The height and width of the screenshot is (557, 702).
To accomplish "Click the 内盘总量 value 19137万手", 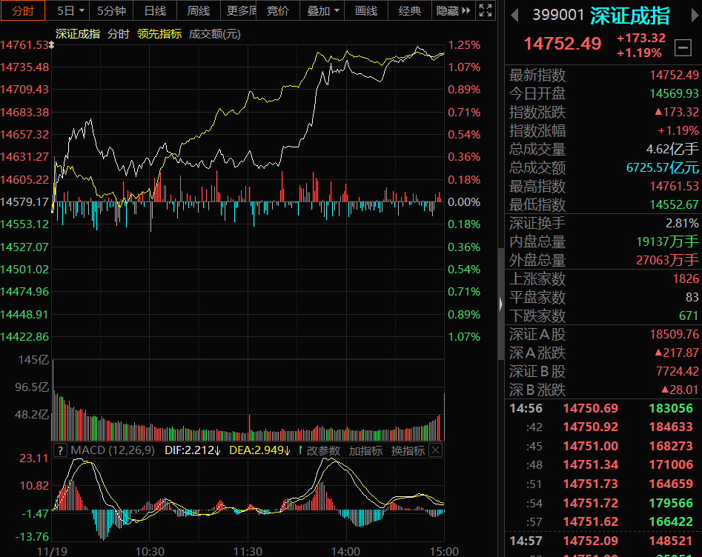I will [x=667, y=241].
